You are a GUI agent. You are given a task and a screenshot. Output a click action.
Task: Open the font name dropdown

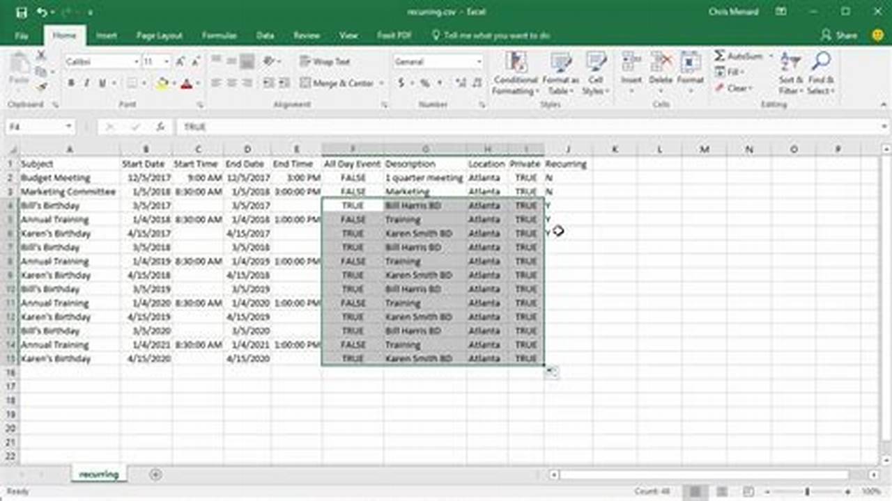(x=137, y=61)
